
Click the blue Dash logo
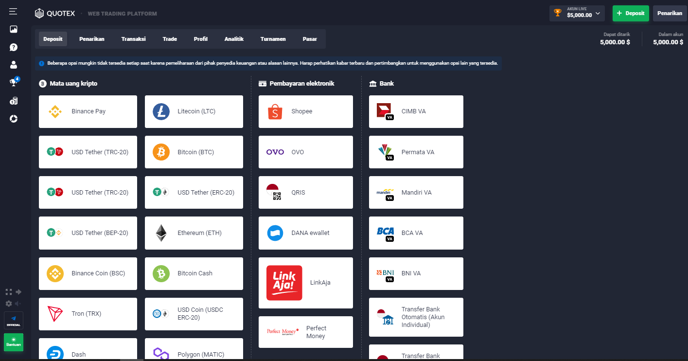coord(55,354)
